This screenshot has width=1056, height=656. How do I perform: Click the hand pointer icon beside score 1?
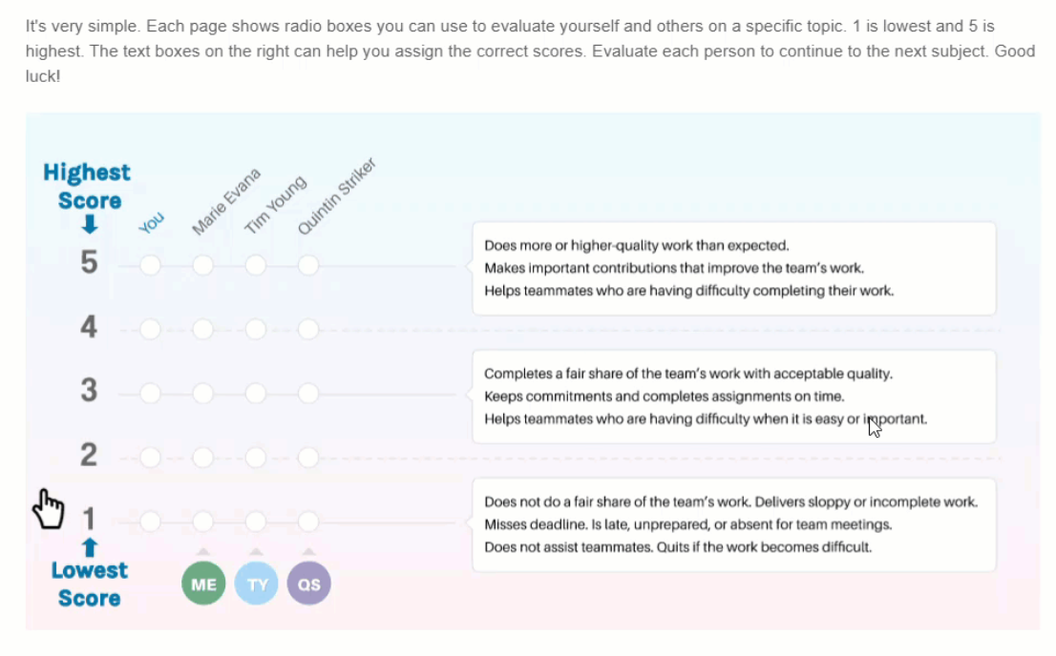[49, 509]
